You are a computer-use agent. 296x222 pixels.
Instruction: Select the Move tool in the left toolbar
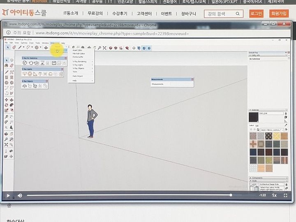(x=6, y=99)
